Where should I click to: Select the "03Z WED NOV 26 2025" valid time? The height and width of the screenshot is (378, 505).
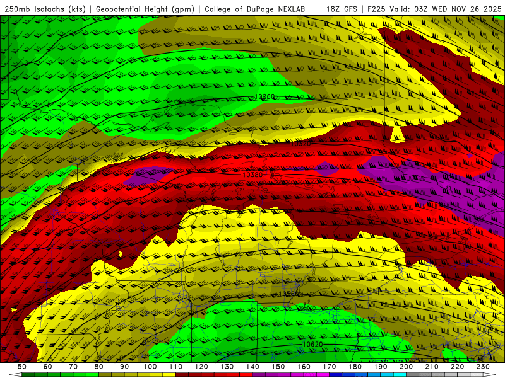[458, 9]
